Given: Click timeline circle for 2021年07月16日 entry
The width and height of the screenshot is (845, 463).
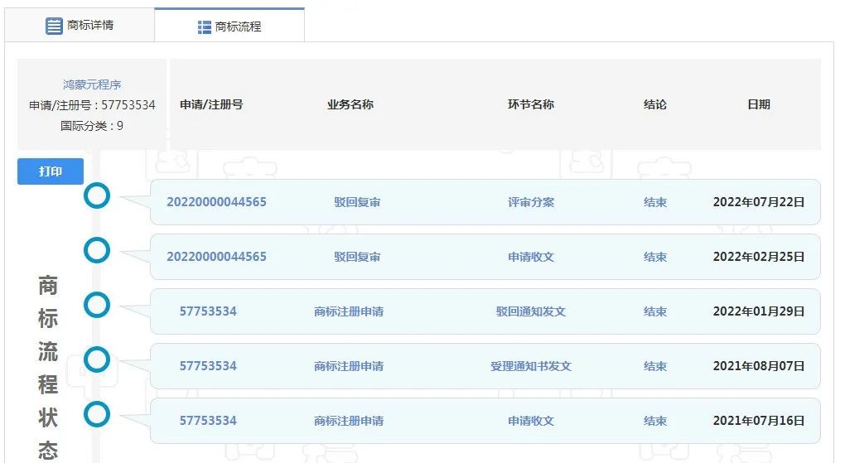Looking at the screenshot, I should (x=97, y=413).
